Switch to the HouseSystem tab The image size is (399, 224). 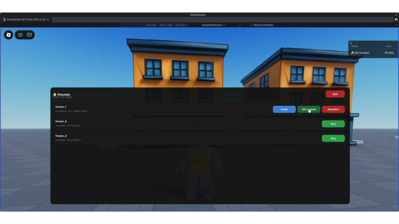[x=26, y=19]
